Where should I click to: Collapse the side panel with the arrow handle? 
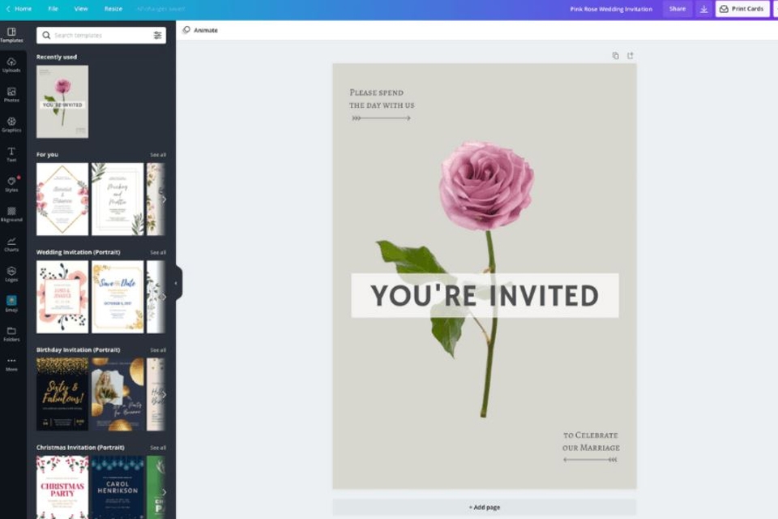click(x=176, y=283)
